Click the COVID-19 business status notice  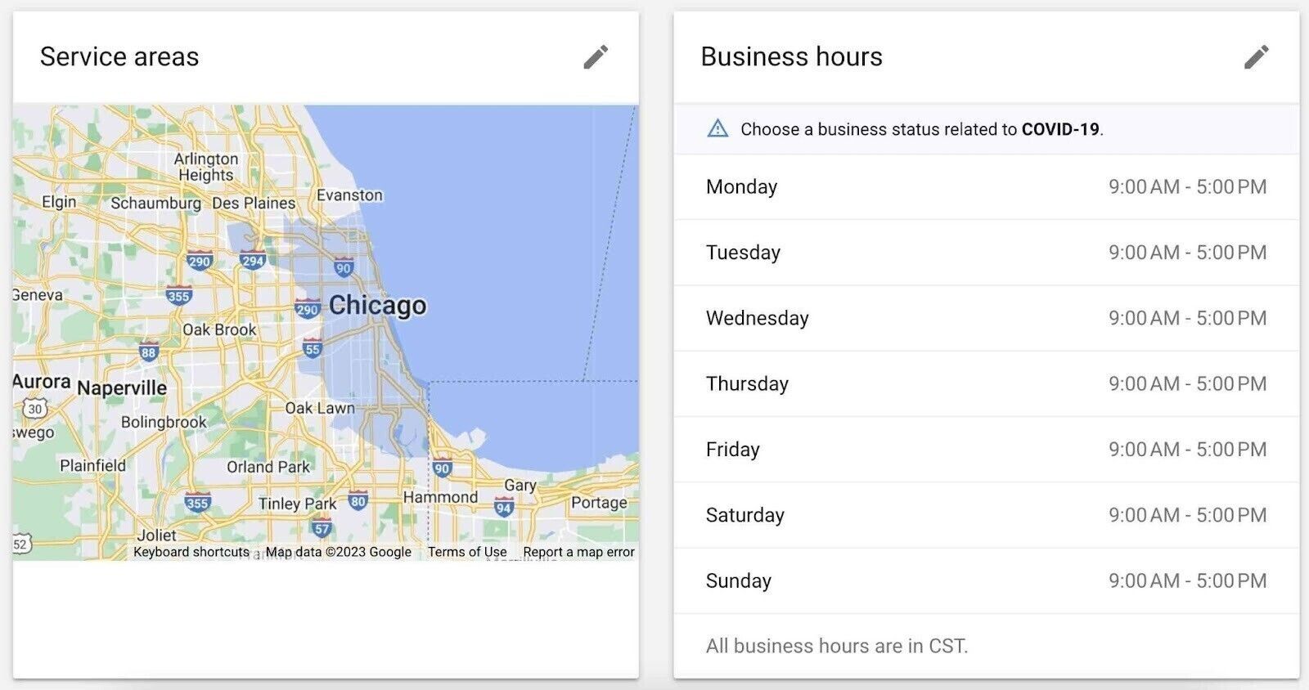(x=921, y=129)
